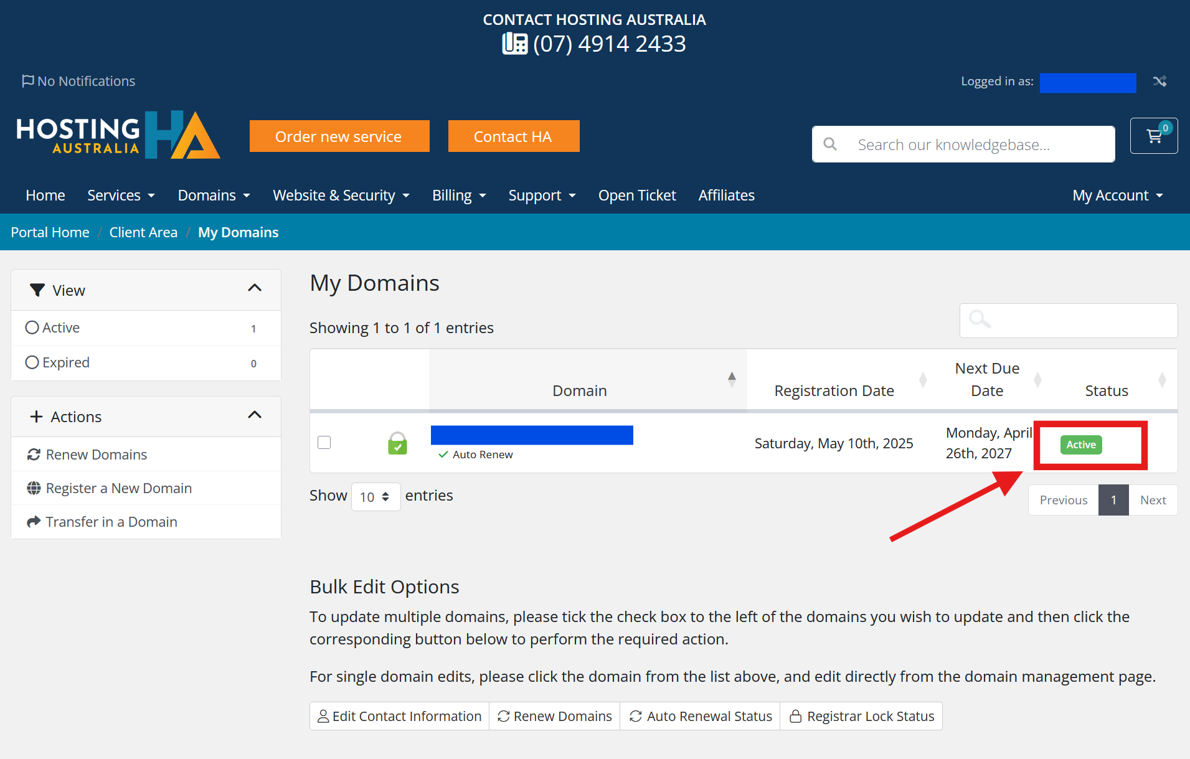Click the My Domains breadcrumb
Image resolution: width=1190 pixels, height=759 pixels.
pyautogui.click(x=238, y=232)
